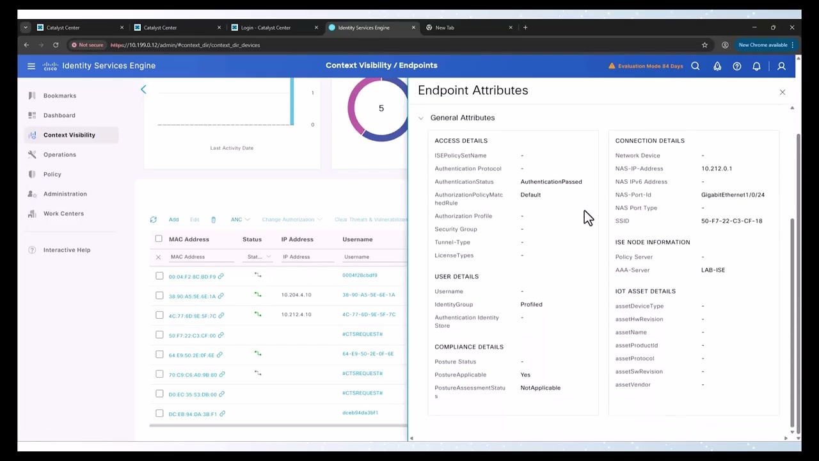Clear filters with the X icon

coord(158,257)
